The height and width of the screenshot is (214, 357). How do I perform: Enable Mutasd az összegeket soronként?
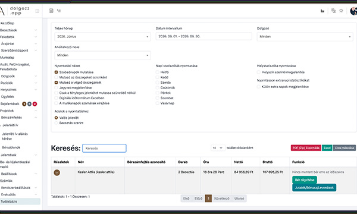(57, 77)
